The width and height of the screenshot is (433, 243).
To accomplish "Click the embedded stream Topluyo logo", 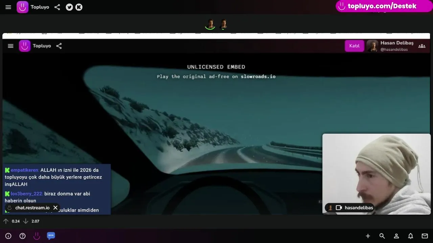I will click(25, 46).
